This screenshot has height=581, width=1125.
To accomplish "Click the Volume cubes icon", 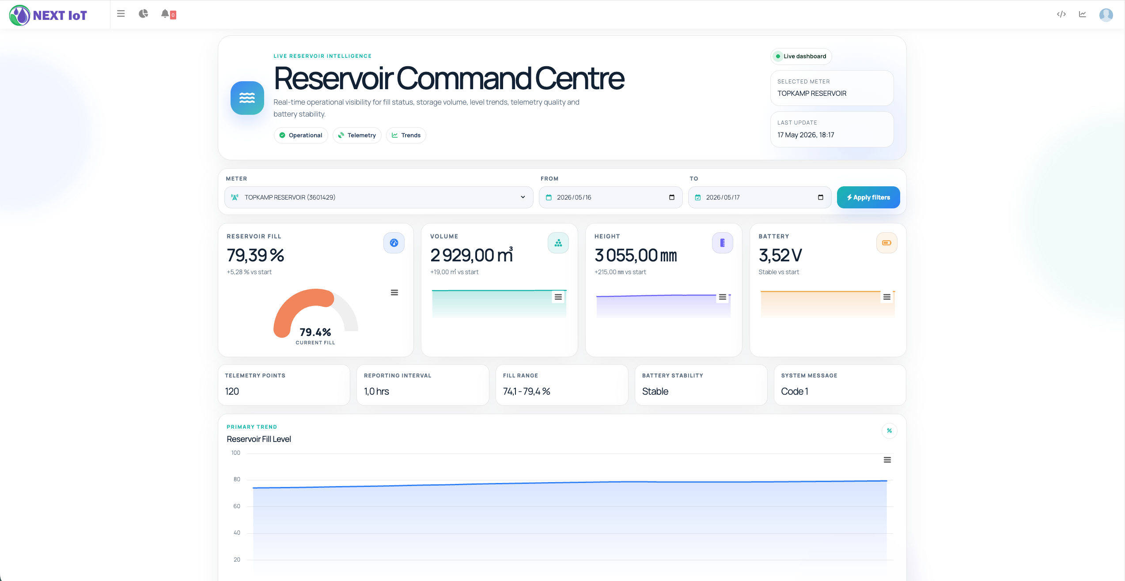I will (558, 243).
